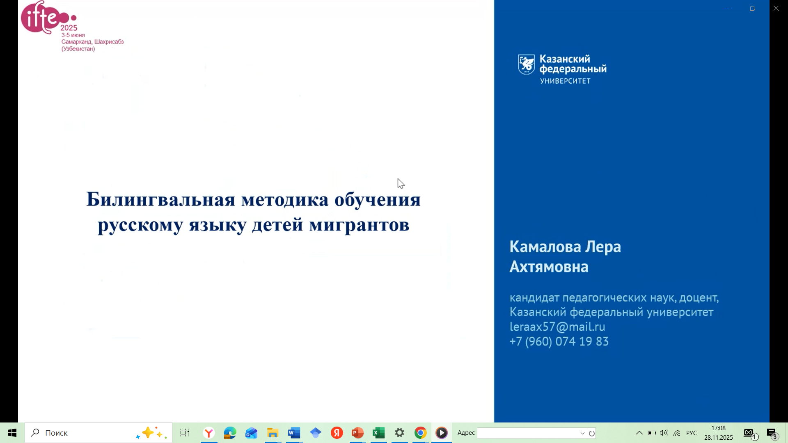Open Excel from the taskbar
The width and height of the screenshot is (788, 443).
tap(378, 433)
